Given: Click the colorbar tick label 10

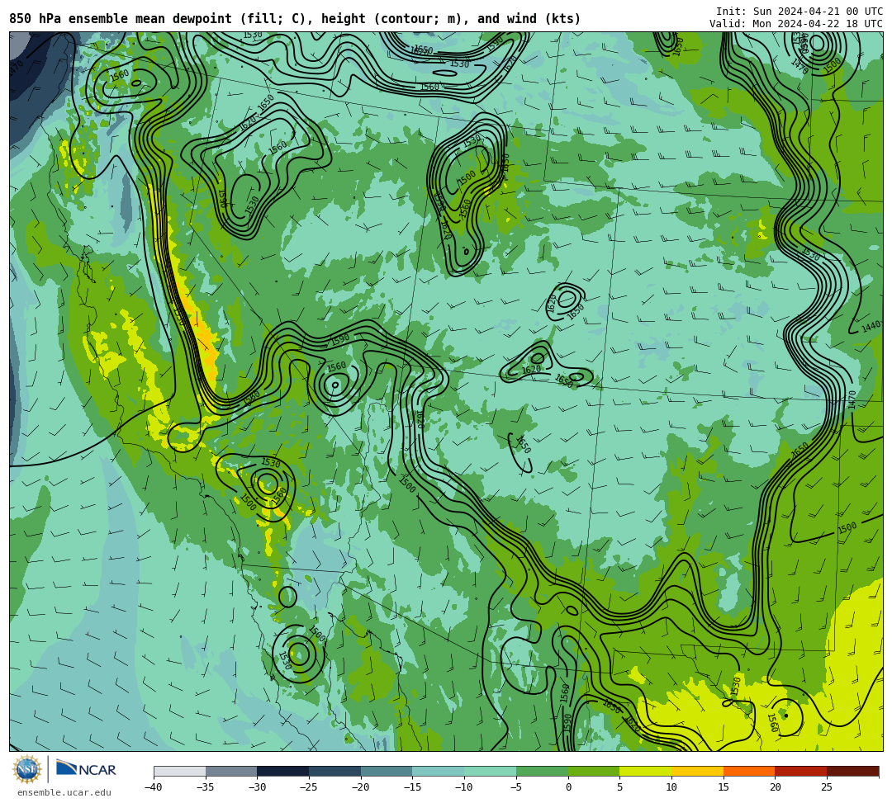Looking at the screenshot, I should pyautogui.click(x=671, y=787).
